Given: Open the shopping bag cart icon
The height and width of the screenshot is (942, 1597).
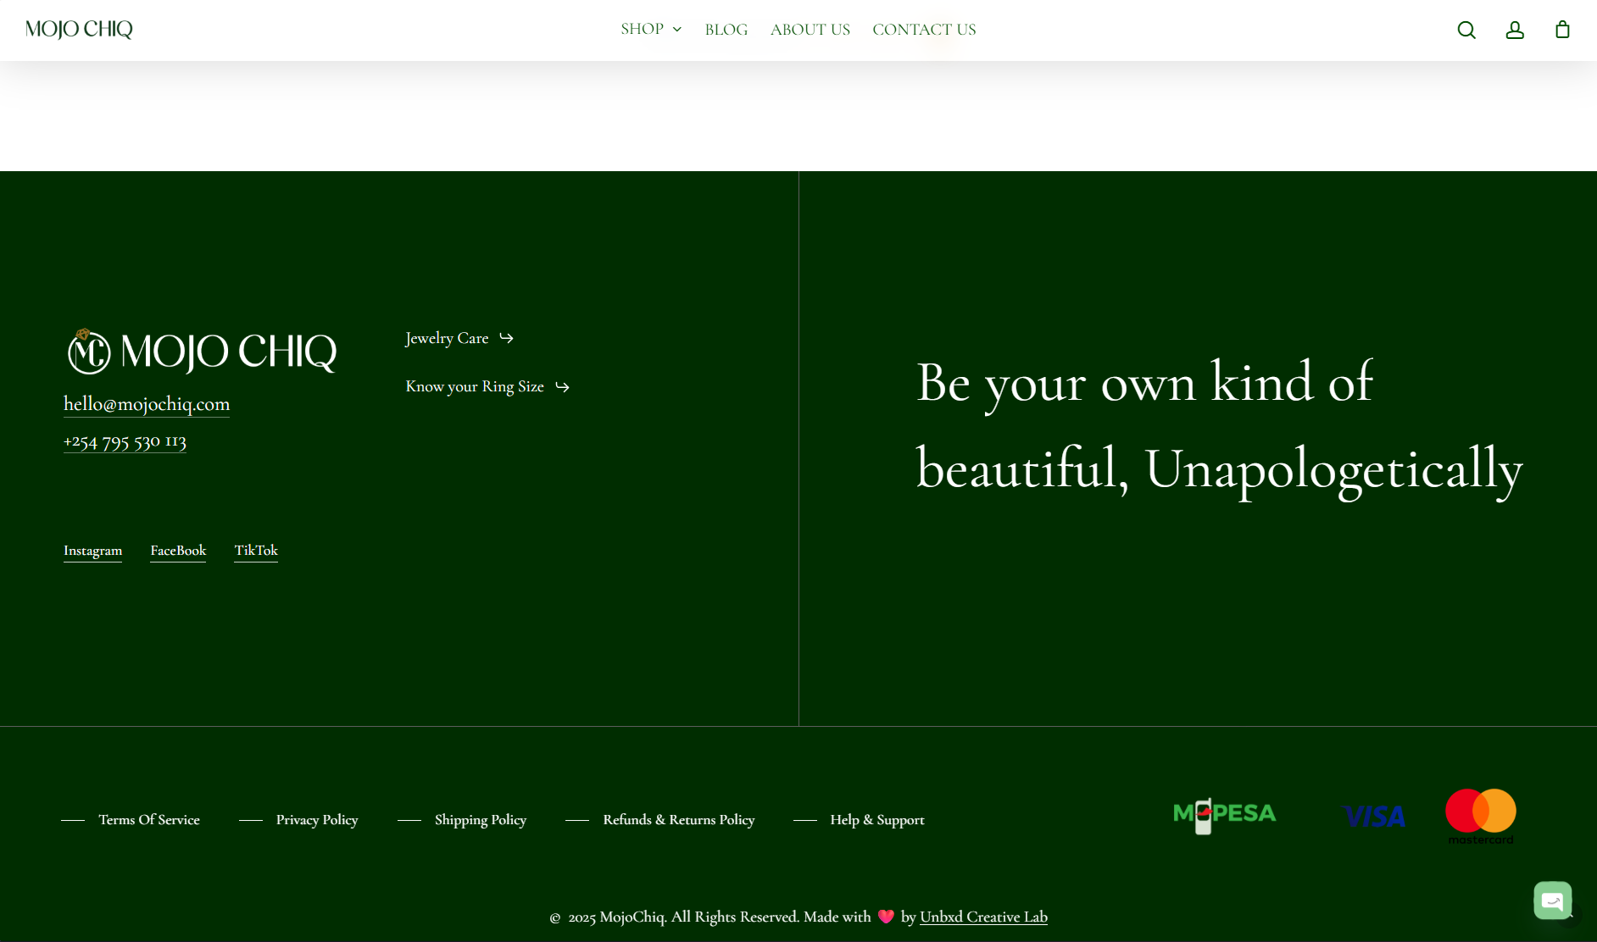Looking at the screenshot, I should point(1562,30).
